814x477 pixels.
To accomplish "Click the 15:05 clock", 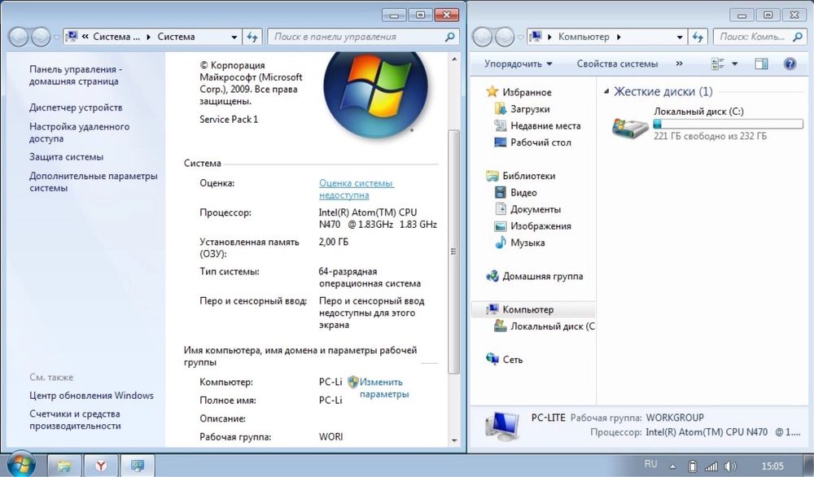I will pos(772,466).
